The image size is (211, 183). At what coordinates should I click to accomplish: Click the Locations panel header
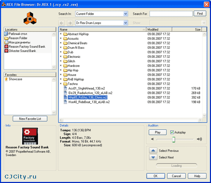30,29
